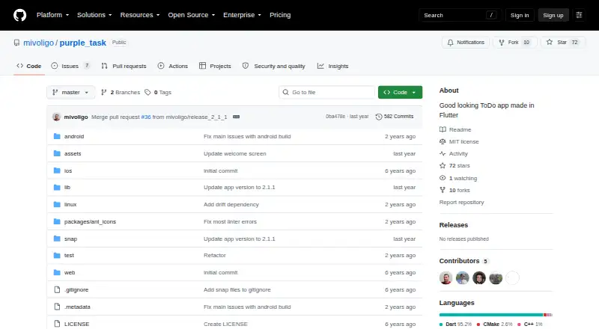Open the GitHub logo homepage icon
599x329 pixels.
click(x=20, y=15)
